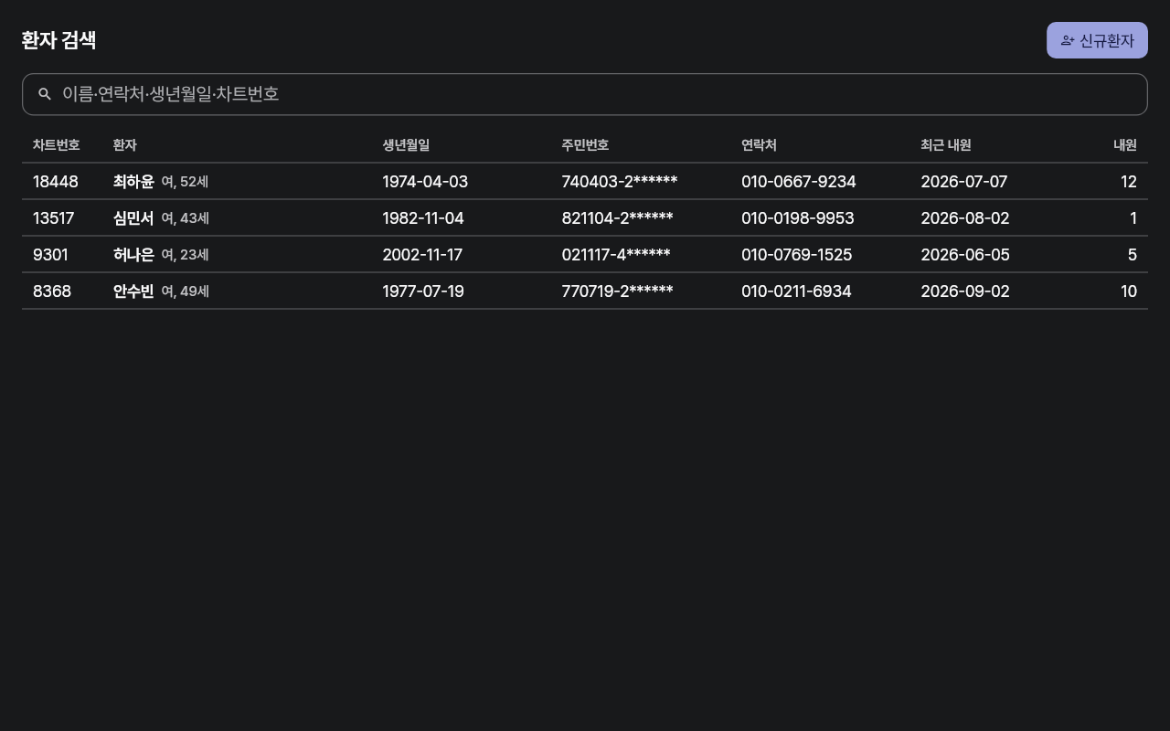Click last visit date 2026-08-02

[965, 218]
